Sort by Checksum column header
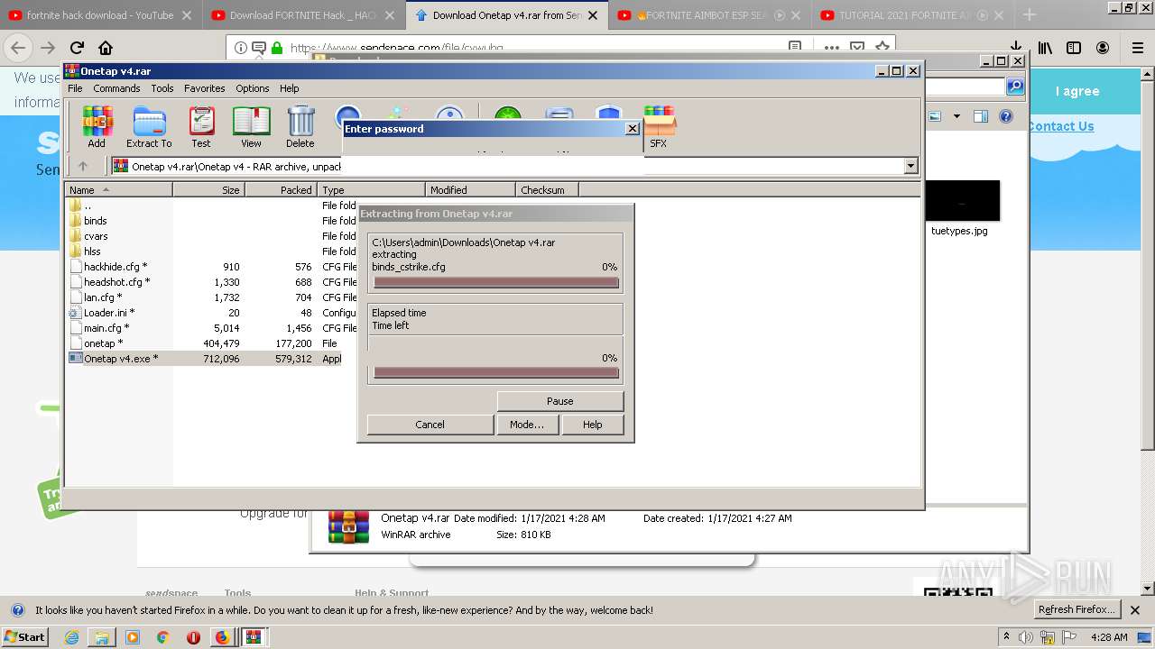Image resolution: width=1155 pixels, height=649 pixels. 547,190
